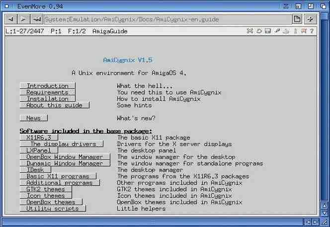This screenshot has height=227, width=330.
Task: Click the 'EvenMore 0.94' window title
Action: [x=40, y=6]
